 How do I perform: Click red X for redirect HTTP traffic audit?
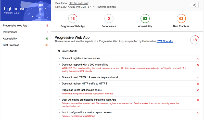coord(198,84)
